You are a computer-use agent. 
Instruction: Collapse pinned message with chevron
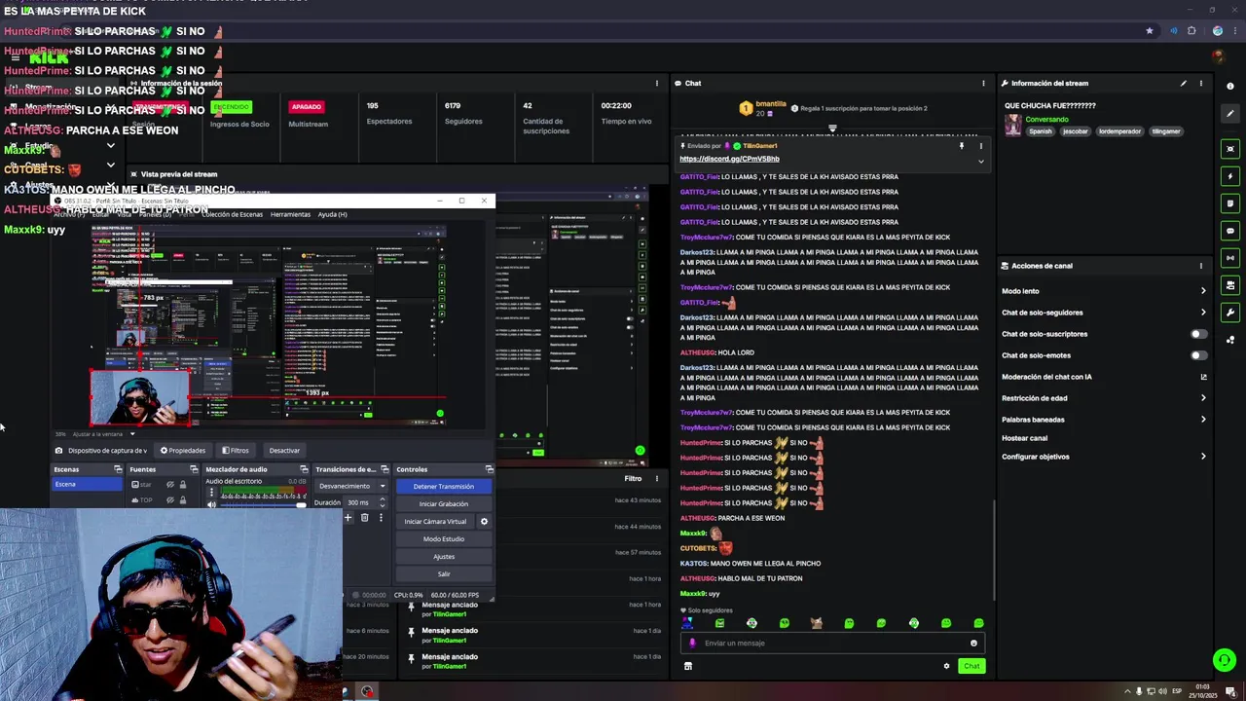pos(980,161)
